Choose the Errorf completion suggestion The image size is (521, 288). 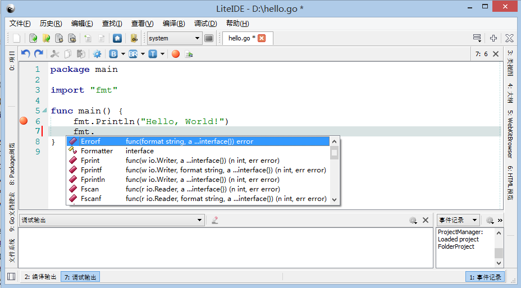(x=198, y=141)
